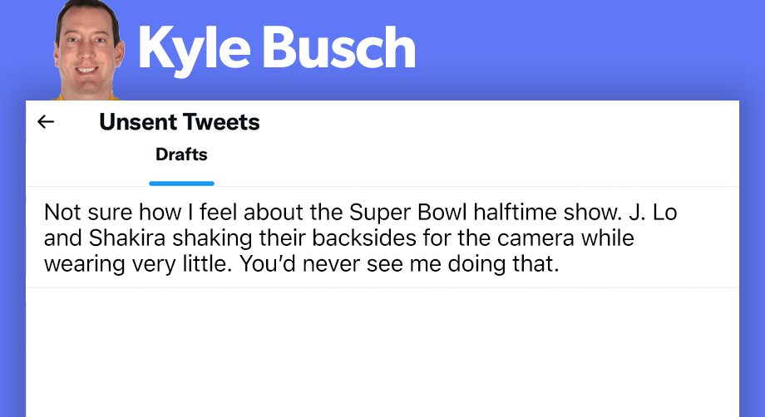765x417 pixels.
Task: Click the word "backsides" in the draft
Action: tap(364, 238)
